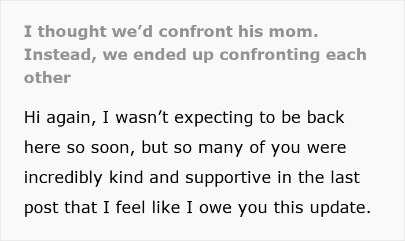Click the word "supportive" in the paragraph
Viewport: 405px width, 241px height.
pos(228,178)
